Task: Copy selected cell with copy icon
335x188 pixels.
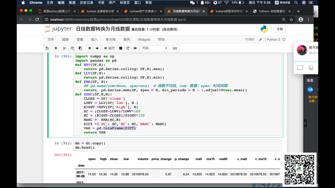Action: tap(72, 48)
